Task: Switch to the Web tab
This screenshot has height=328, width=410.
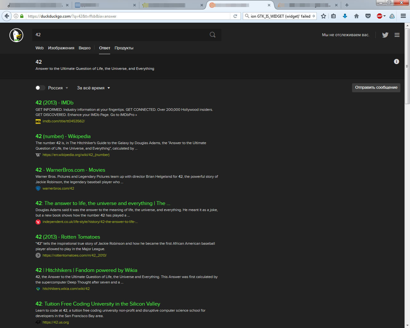Action: pyautogui.click(x=39, y=48)
